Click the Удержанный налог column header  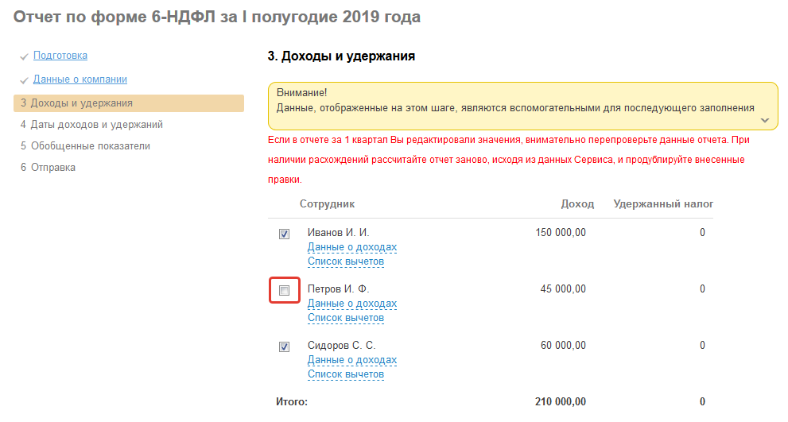click(663, 204)
